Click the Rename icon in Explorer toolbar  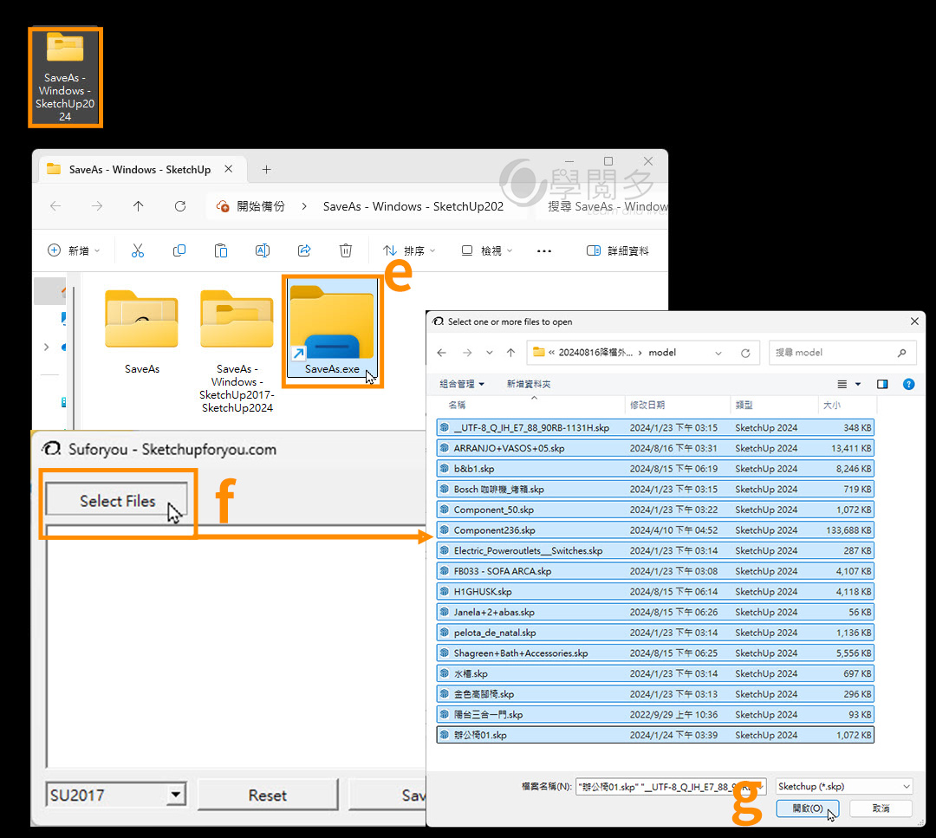(263, 250)
